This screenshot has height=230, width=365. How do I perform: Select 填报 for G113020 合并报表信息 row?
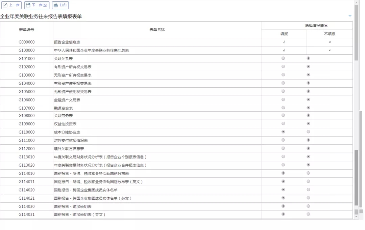click(283, 165)
